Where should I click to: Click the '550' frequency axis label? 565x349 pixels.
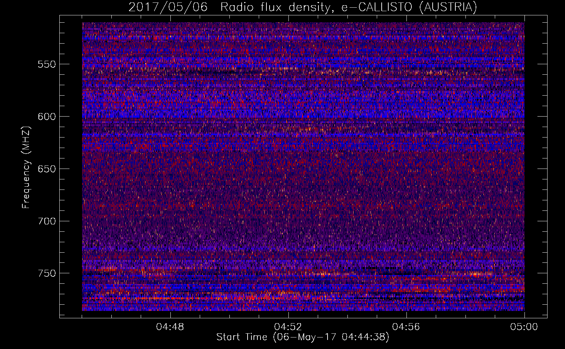pos(47,64)
